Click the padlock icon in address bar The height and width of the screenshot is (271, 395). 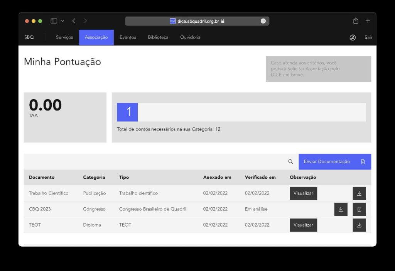pyautogui.click(x=223, y=21)
